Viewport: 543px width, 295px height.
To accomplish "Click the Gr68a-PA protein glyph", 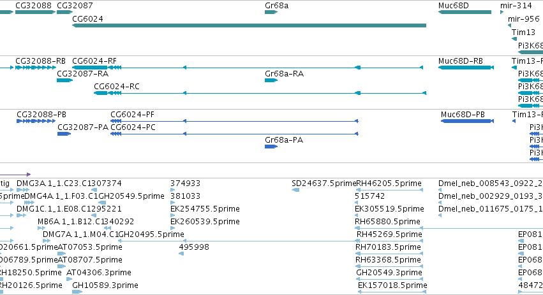I will pyautogui.click(x=271, y=147).
